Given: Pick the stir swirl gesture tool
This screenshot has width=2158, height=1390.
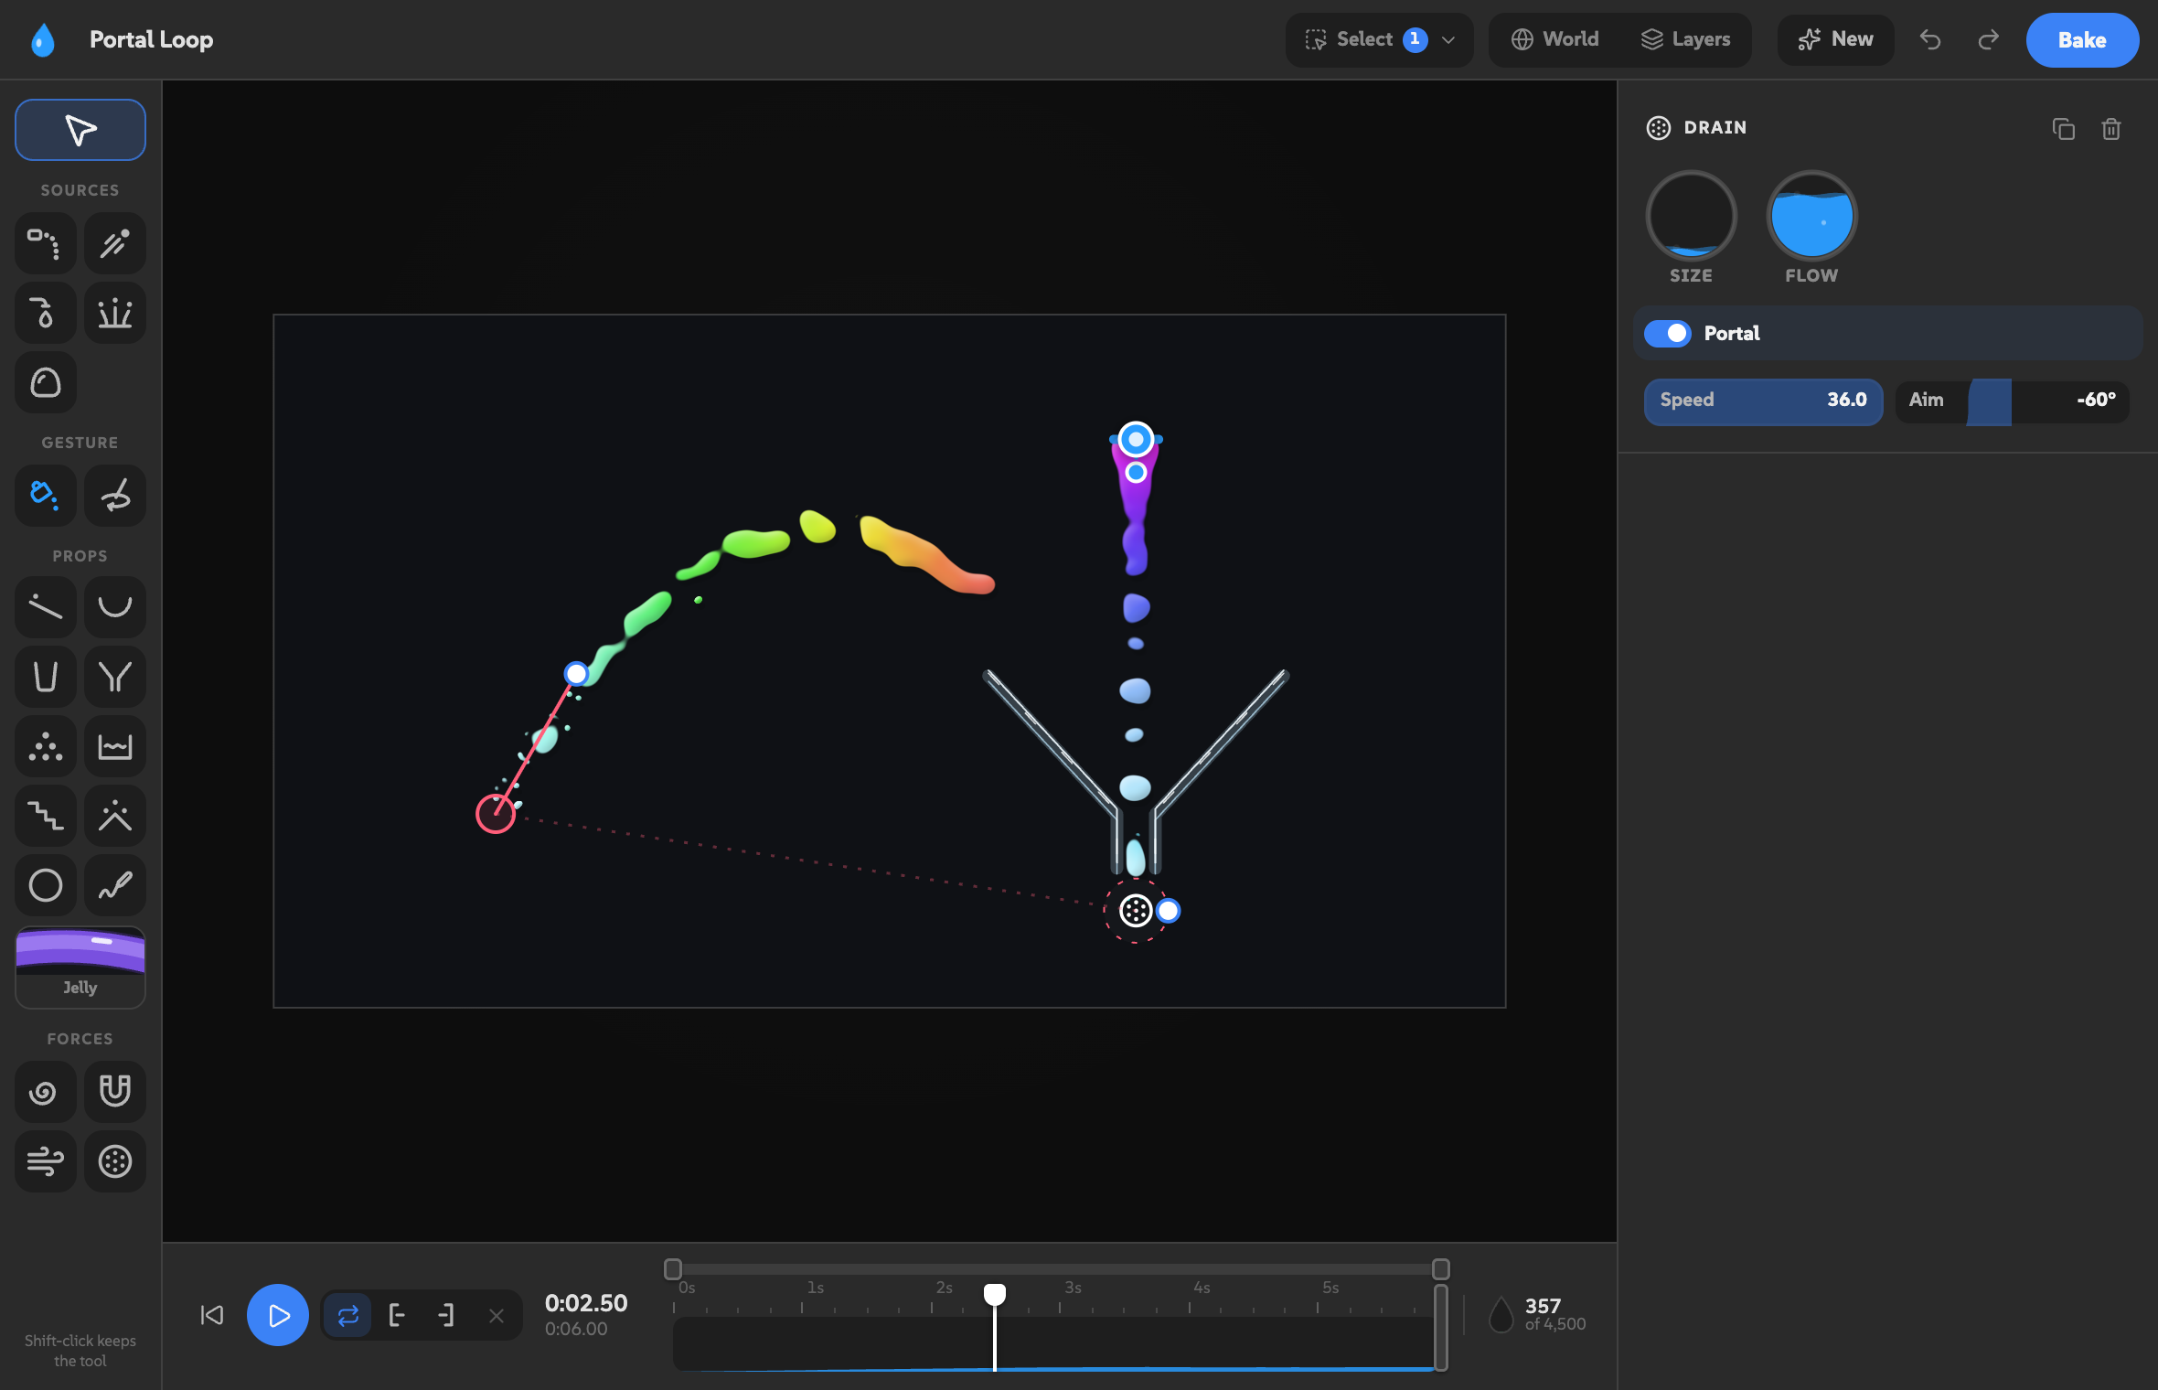Looking at the screenshot, I should click(115, 496).
